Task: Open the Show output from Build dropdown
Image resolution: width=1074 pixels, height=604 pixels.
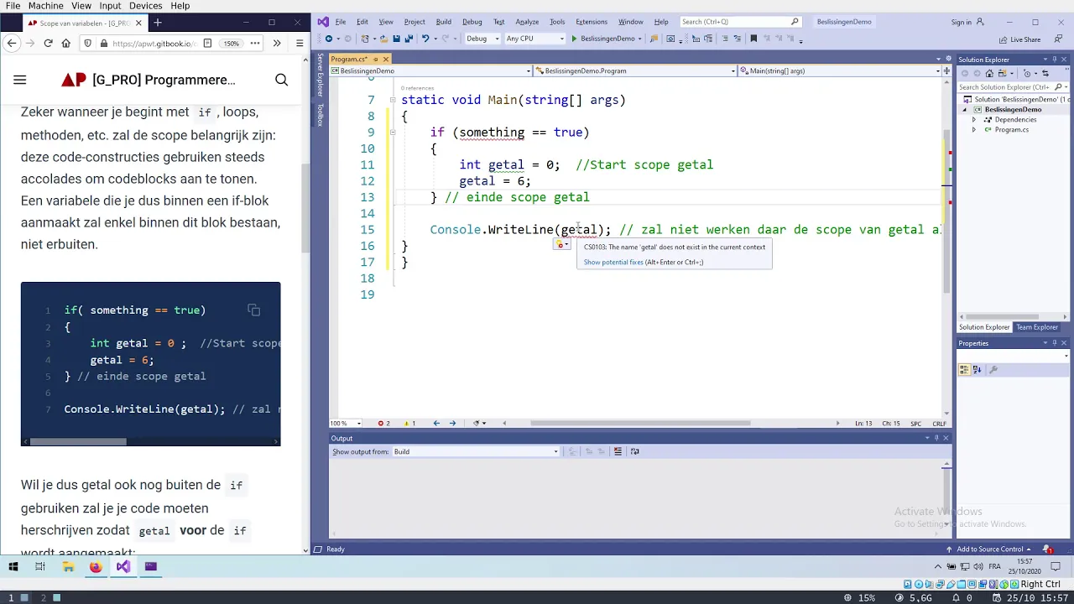Action: pos(475,451)
